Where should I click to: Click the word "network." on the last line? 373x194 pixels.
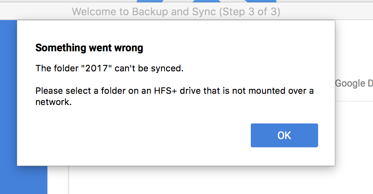point(53,102)
